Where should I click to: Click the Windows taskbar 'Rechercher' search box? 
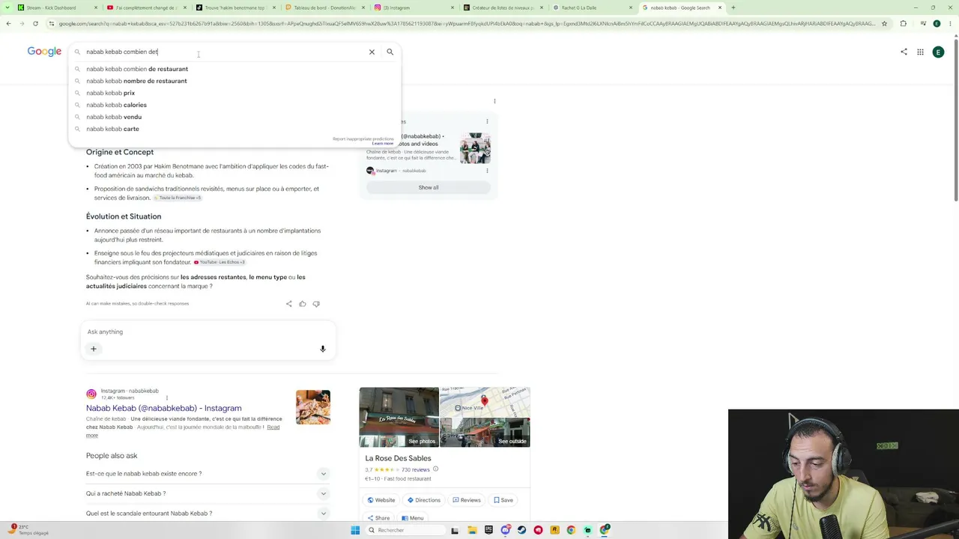pos(405,530)
